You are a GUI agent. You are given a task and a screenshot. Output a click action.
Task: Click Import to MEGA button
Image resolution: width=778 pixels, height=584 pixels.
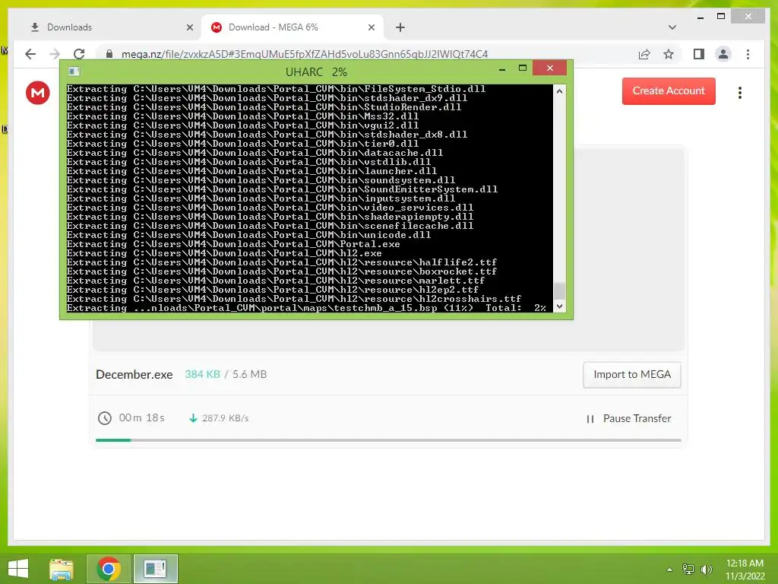[631, 374]
